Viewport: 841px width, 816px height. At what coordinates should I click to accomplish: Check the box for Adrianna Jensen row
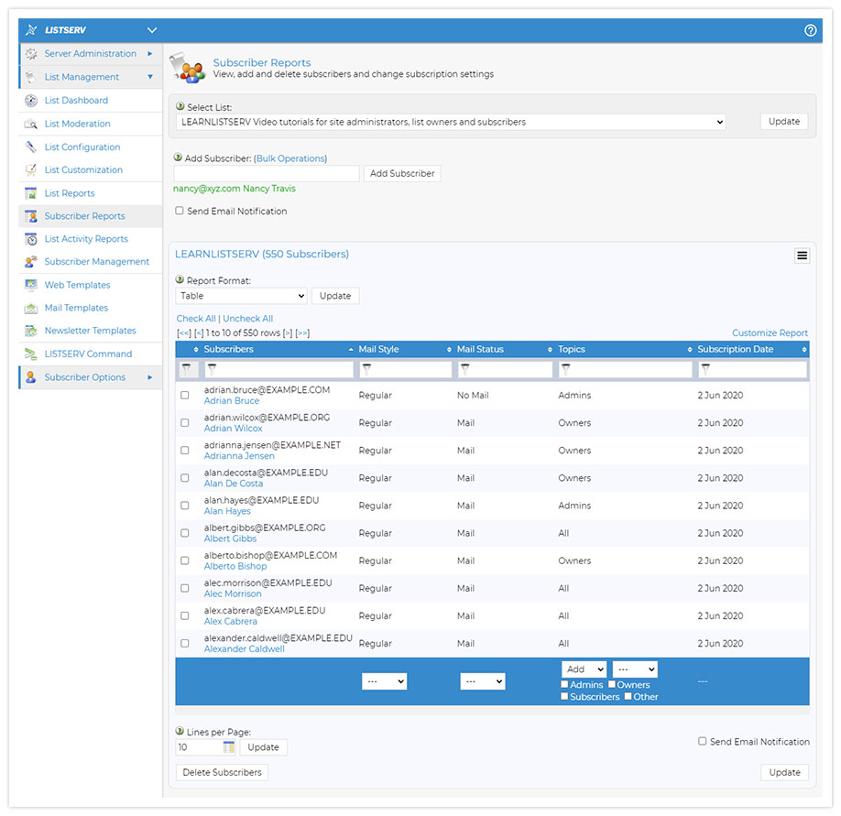[x=184, y=451]
